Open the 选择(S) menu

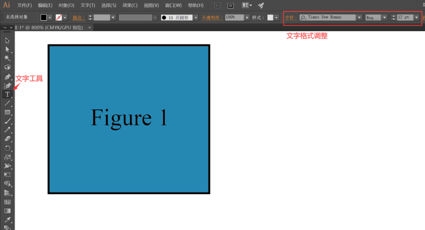(x=109, y=6)
